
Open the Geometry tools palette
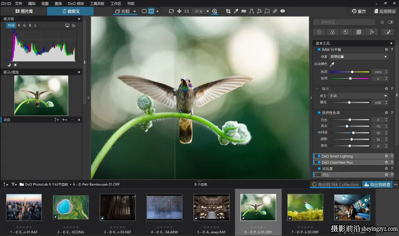pos(358,32)
